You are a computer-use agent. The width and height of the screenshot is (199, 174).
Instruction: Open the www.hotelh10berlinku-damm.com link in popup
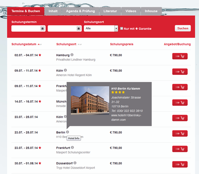coord(126,117)
